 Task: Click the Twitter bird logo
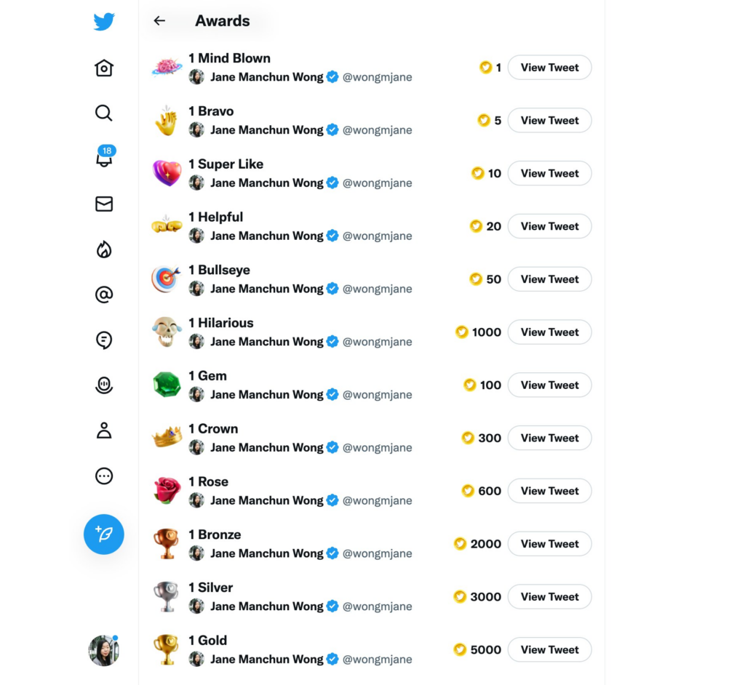tap(104, 21)
